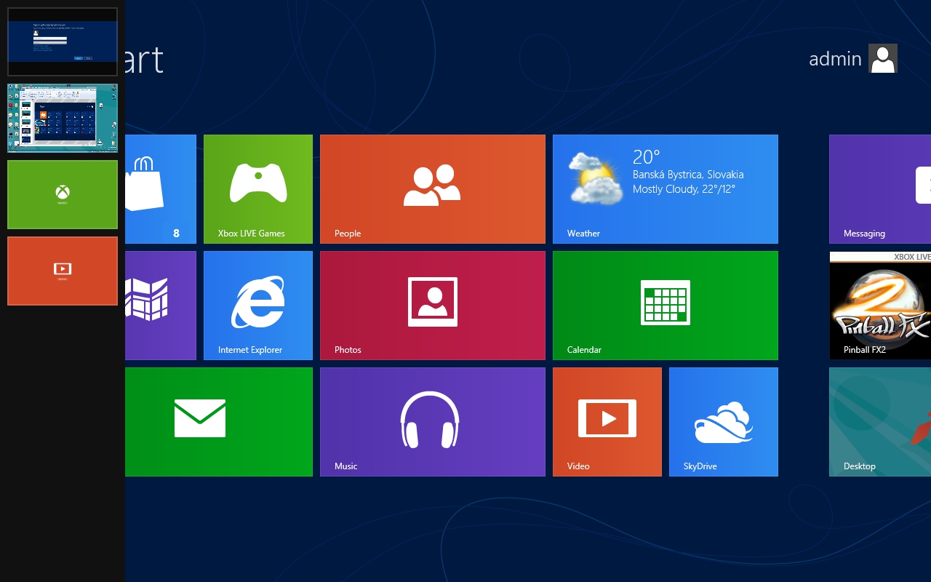Open the Photos tile
Screen dimensions: 931x582
[x=433, y=306]
